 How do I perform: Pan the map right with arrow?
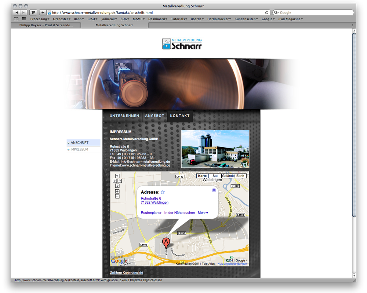click(120, 181)
